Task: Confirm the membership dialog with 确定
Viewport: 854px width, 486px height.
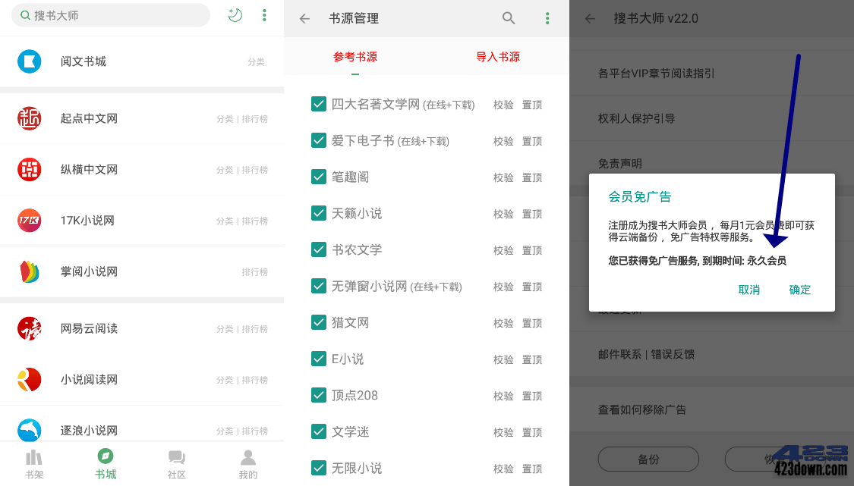Action: (799, 290)
